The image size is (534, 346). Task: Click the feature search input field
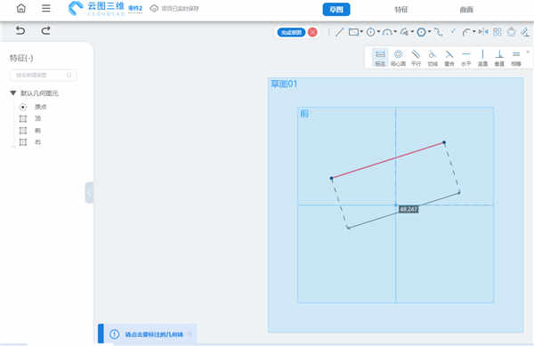click(44, 75)
